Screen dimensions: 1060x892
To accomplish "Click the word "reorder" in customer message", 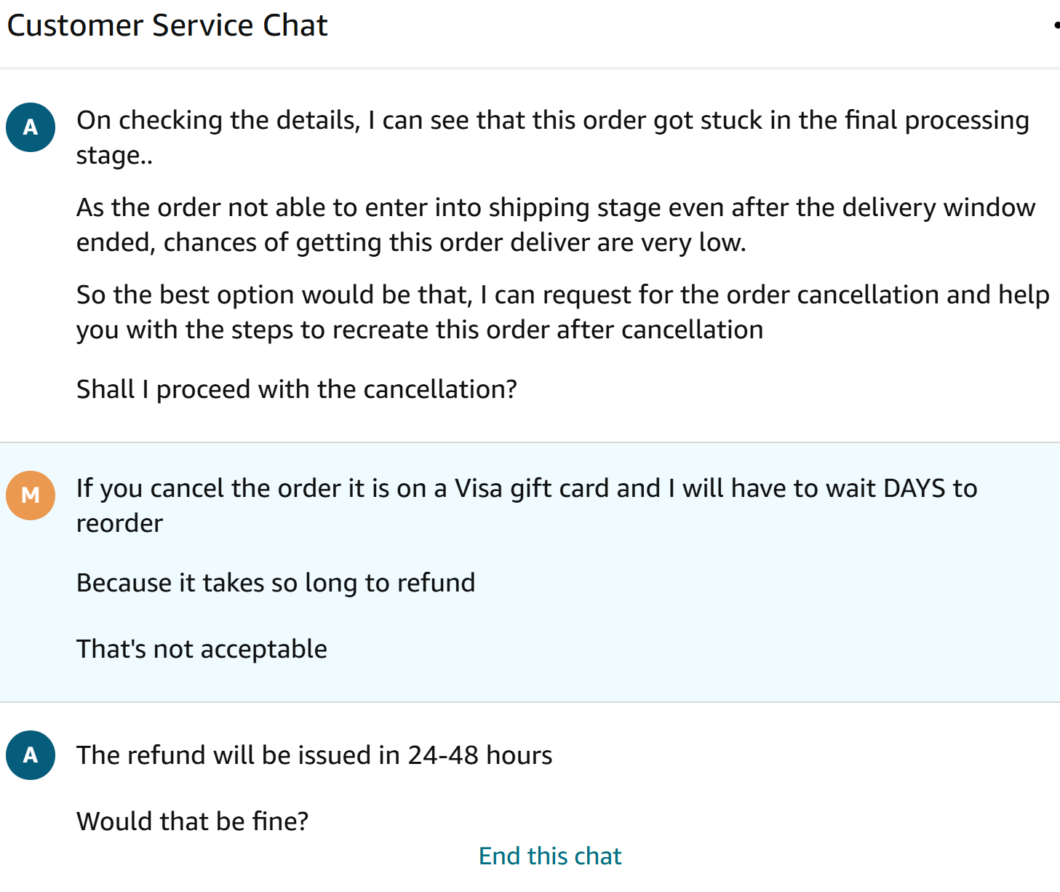I will [120, 523].
